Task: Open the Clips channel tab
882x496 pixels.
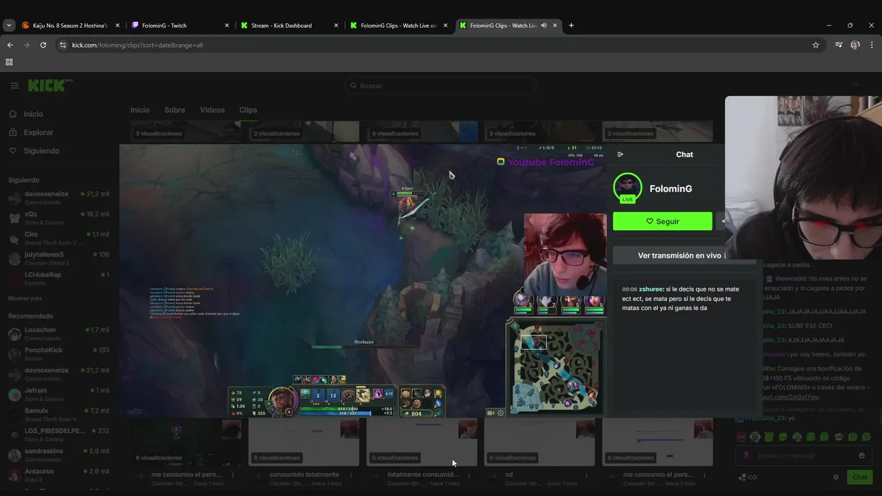Action: click(x=248, y=110)
